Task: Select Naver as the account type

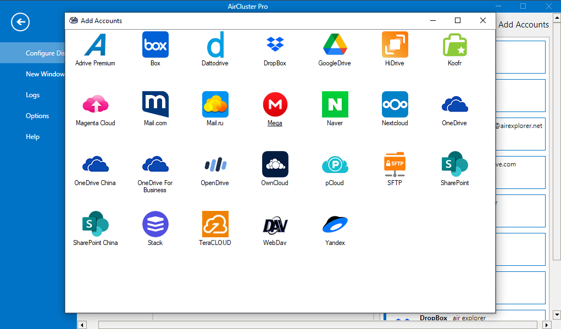Action: pyautogui.click(x=335, y=104)
